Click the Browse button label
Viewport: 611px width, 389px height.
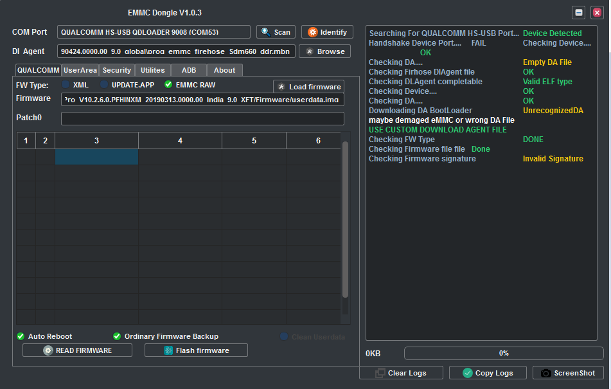point(331,51)
